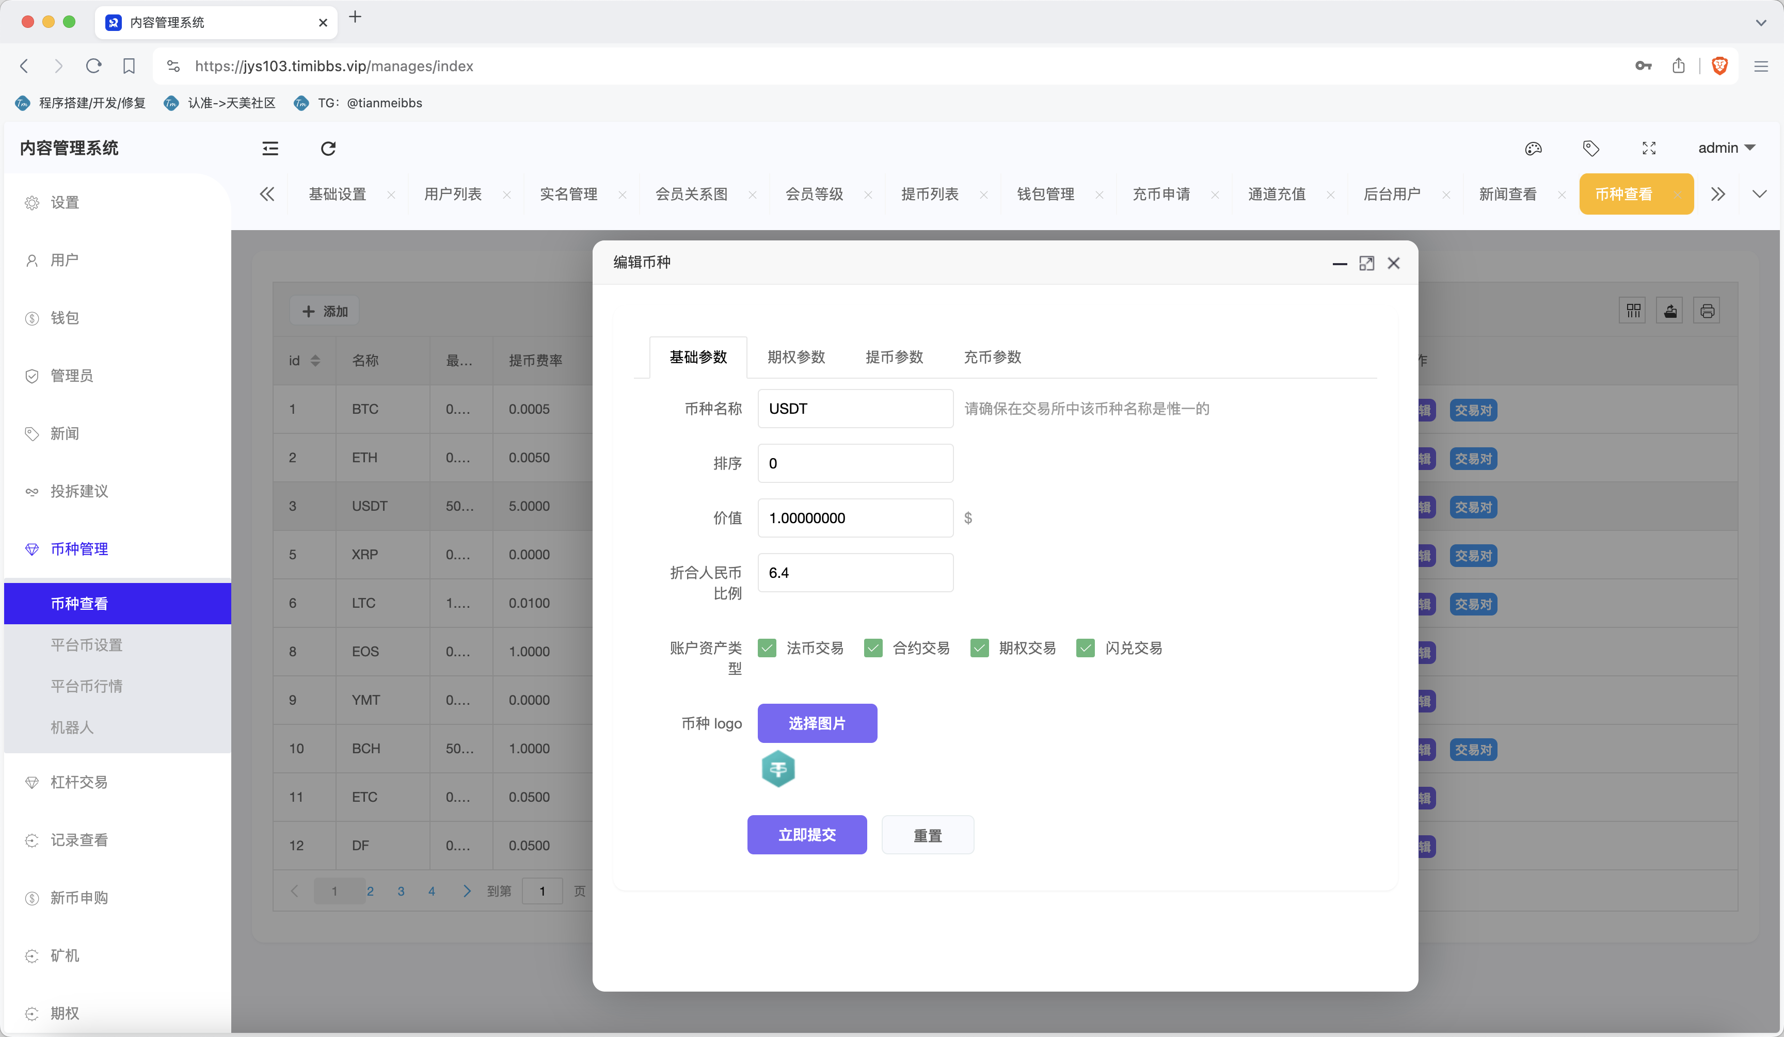Screen dimensions: 1784x1037
Task: Click 交易对 button in BTC row
Action: (x=1473, y=410)
